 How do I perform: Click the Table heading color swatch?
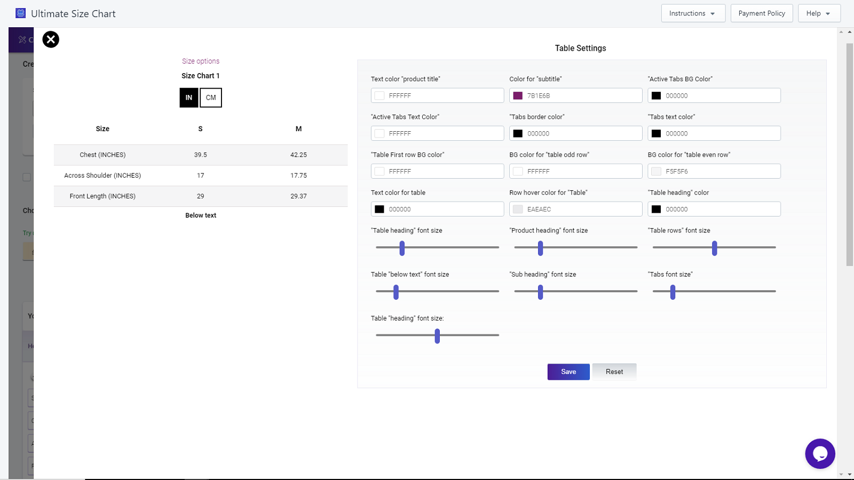click(x=657, y=210)
